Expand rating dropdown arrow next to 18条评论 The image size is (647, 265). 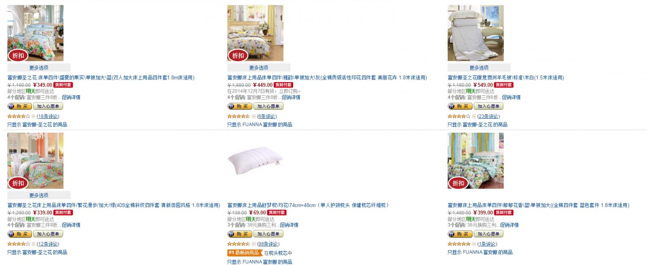click(34, 116)
